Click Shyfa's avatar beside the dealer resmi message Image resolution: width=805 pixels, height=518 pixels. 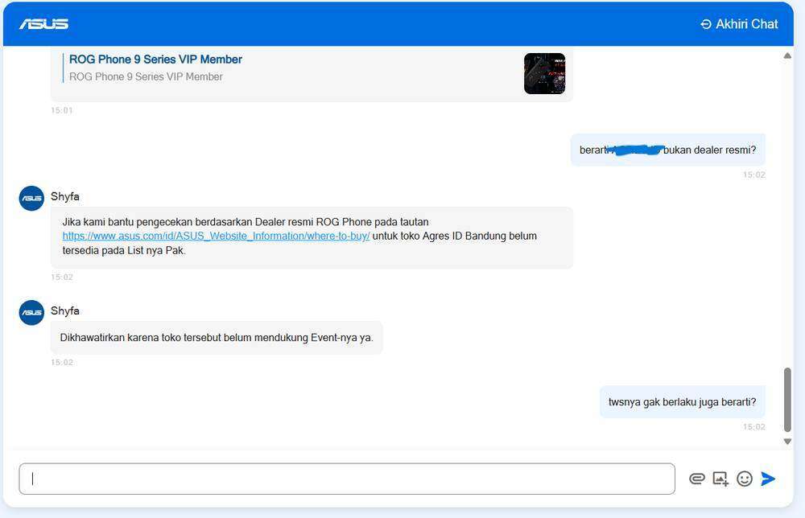point(32,199)
